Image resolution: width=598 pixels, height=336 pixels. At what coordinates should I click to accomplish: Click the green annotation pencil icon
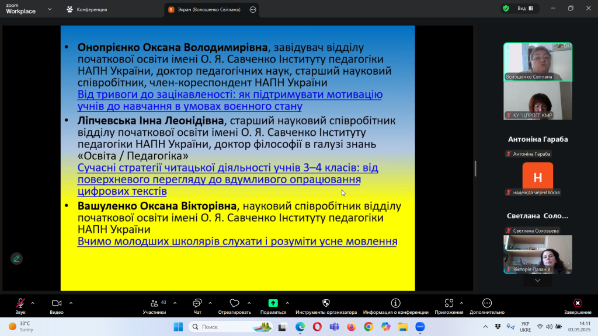click(x=16, y=258)
